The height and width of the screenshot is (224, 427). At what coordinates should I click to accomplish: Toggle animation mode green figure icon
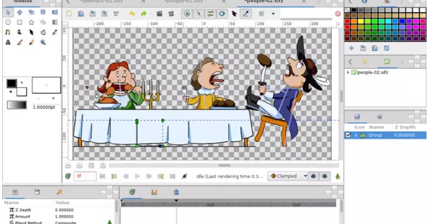338,177
